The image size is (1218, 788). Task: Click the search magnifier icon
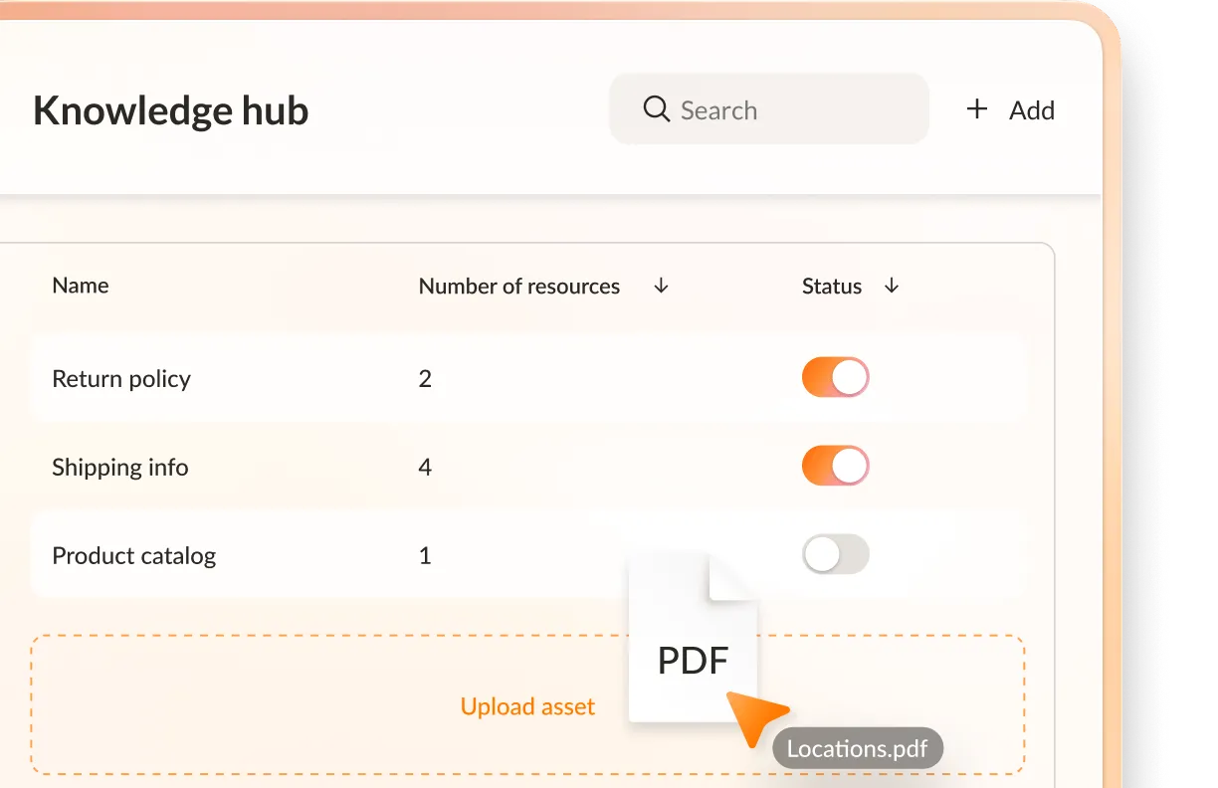[656, 109]
